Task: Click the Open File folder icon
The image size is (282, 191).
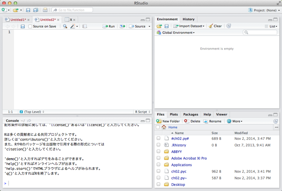Action: pyautogui.click(x=16, y=10)
